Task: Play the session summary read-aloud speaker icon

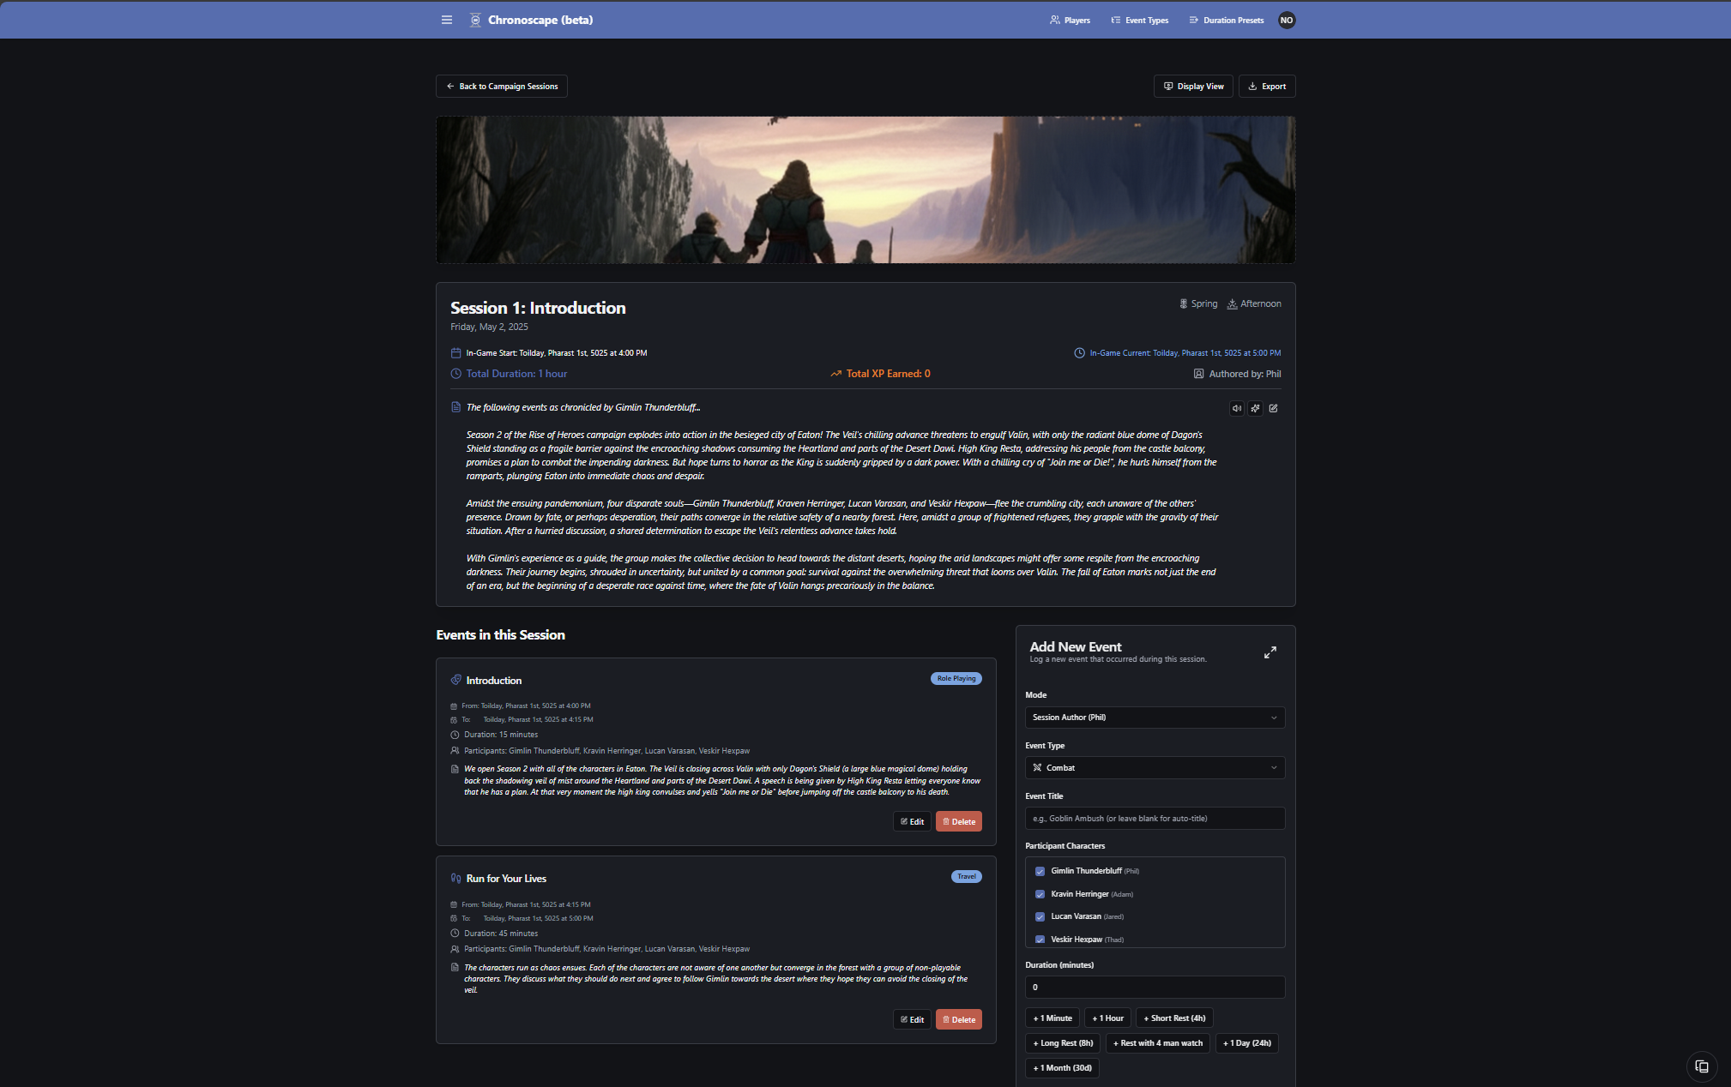Action: [x=1236, y=408]
